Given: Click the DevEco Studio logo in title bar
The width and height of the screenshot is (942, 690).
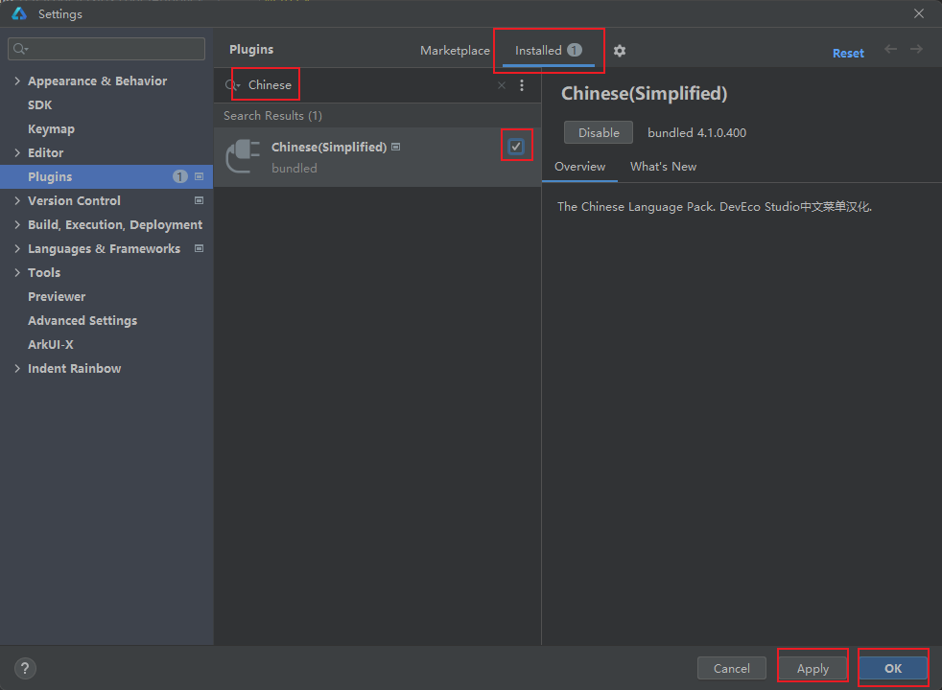Looking at the screenshot, I should pyautogui.click(x=19, y=13).
